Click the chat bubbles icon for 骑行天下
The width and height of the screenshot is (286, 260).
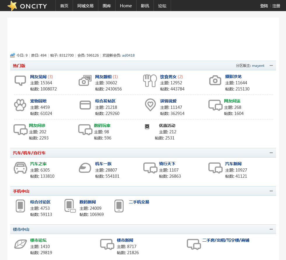pyautogui.click(x=150, y=168)
